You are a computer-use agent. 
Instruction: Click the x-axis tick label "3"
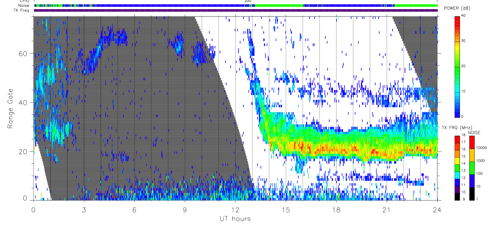pyautogui.click(x=84, y=210)
